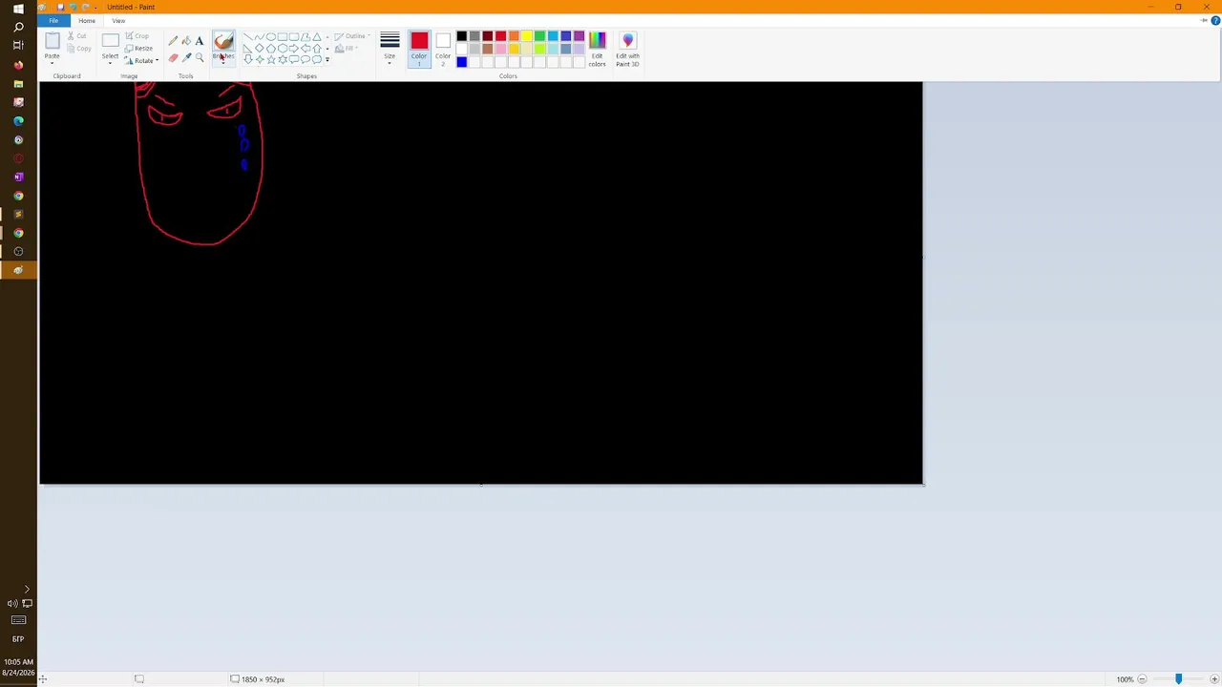1222x687 pixels.
Task: Pick the custom blue swatch in the bottom row
Action: (x=462, y=62)
